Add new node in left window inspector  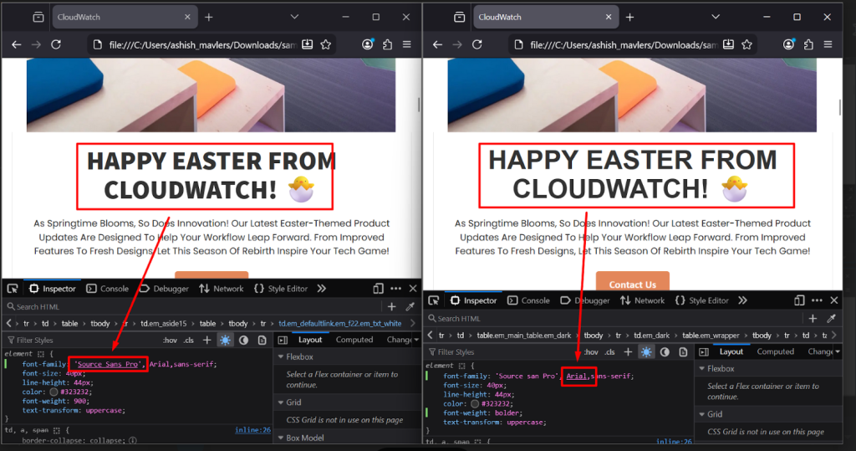391,307
